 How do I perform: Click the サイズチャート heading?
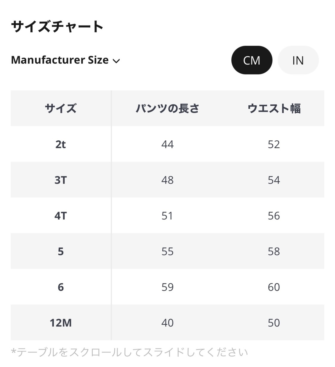(57, 26)
